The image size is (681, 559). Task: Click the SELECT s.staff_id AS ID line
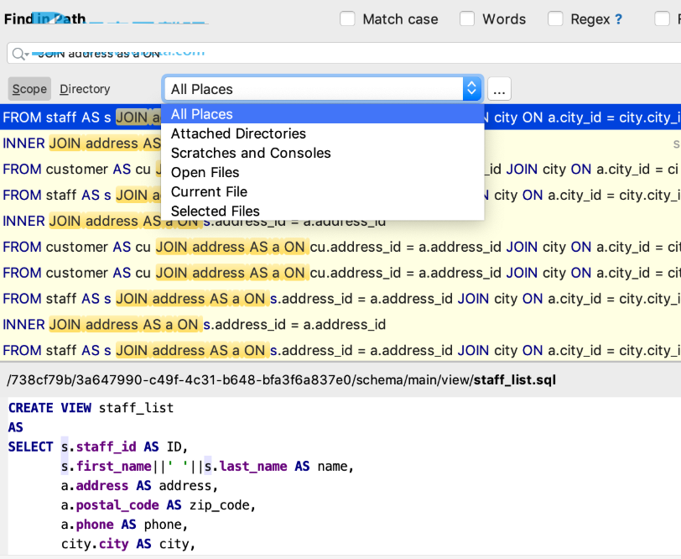[98, 447]
